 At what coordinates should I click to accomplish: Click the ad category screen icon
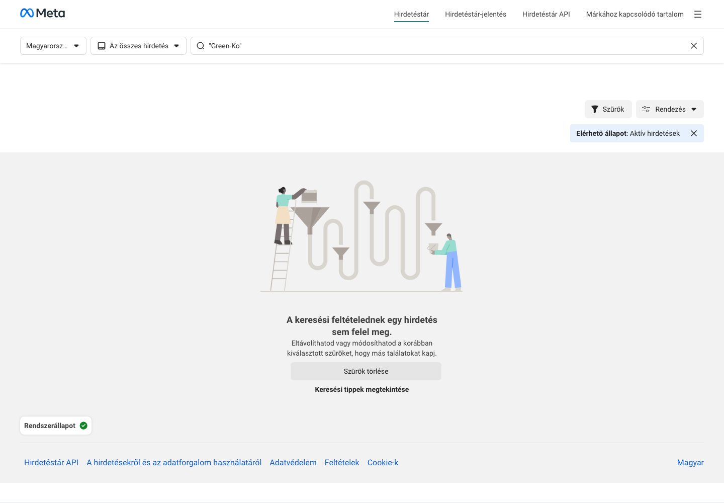[102, 46]
